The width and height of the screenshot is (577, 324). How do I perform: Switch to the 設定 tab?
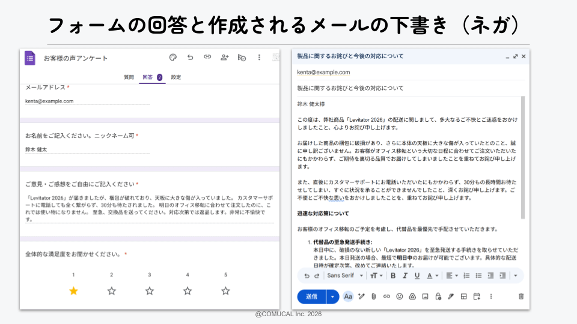(x=176, y=77)
